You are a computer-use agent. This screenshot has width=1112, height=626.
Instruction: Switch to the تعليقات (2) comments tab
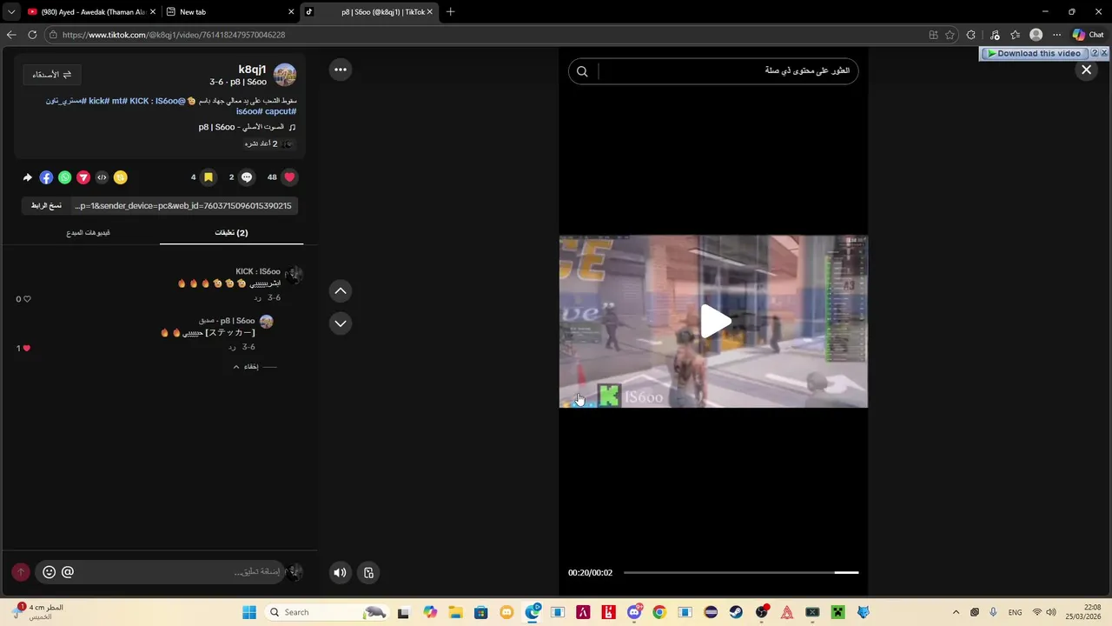click(x=231, y=233)
